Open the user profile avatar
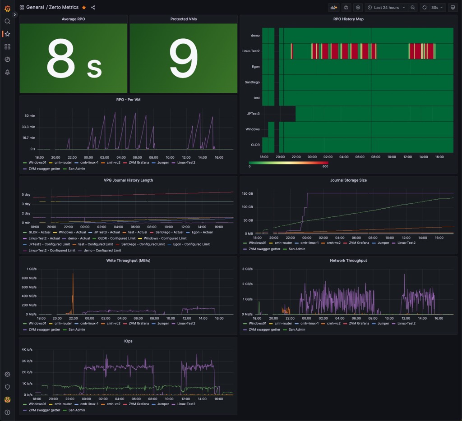Screen dimensions: 462x421 tap(7, 399)
